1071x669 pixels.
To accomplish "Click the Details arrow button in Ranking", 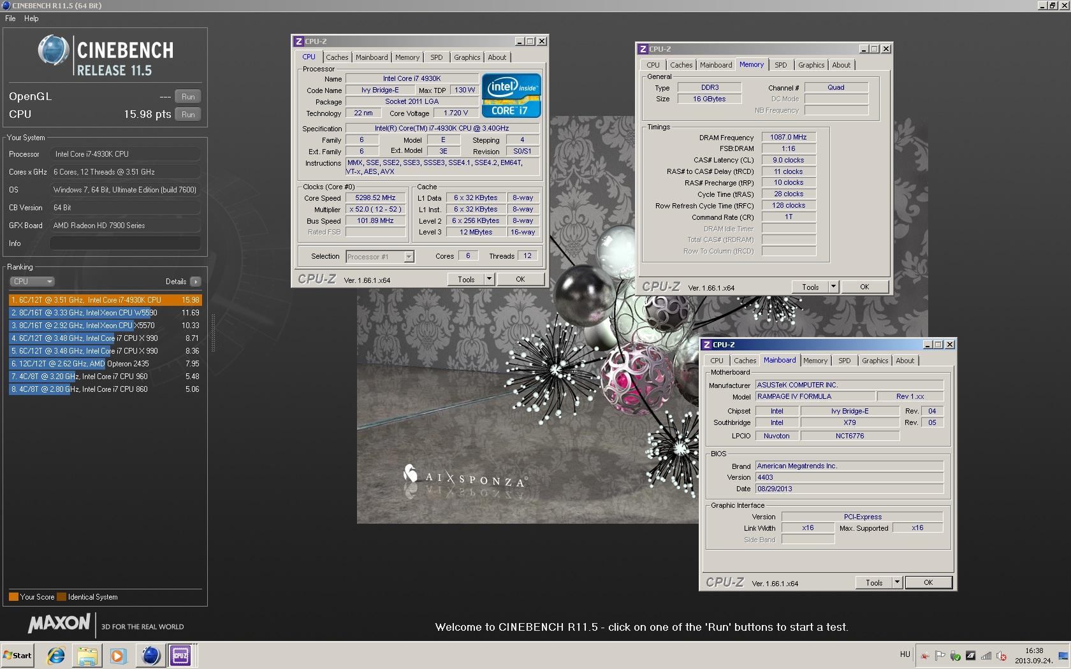I will (x=196, y=282).
